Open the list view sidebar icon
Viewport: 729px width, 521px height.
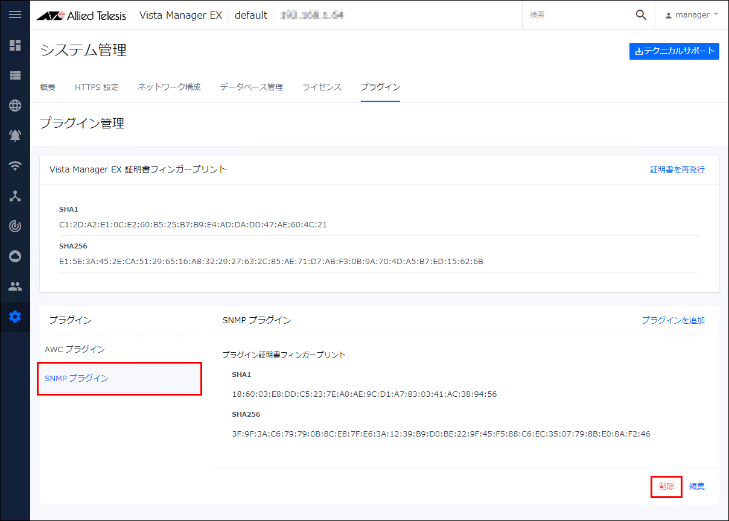pyautogui.click(x=15, y=75)
